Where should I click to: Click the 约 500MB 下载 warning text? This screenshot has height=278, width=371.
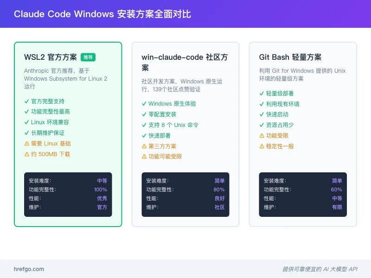51,154
